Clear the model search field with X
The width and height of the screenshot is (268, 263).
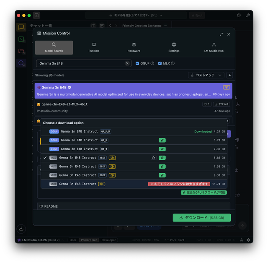(127, 63)
